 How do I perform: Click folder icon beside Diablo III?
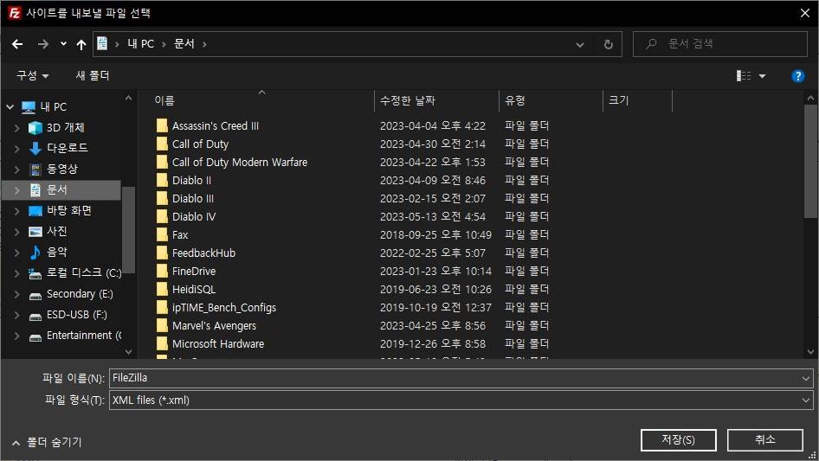(x=162, y=198)
